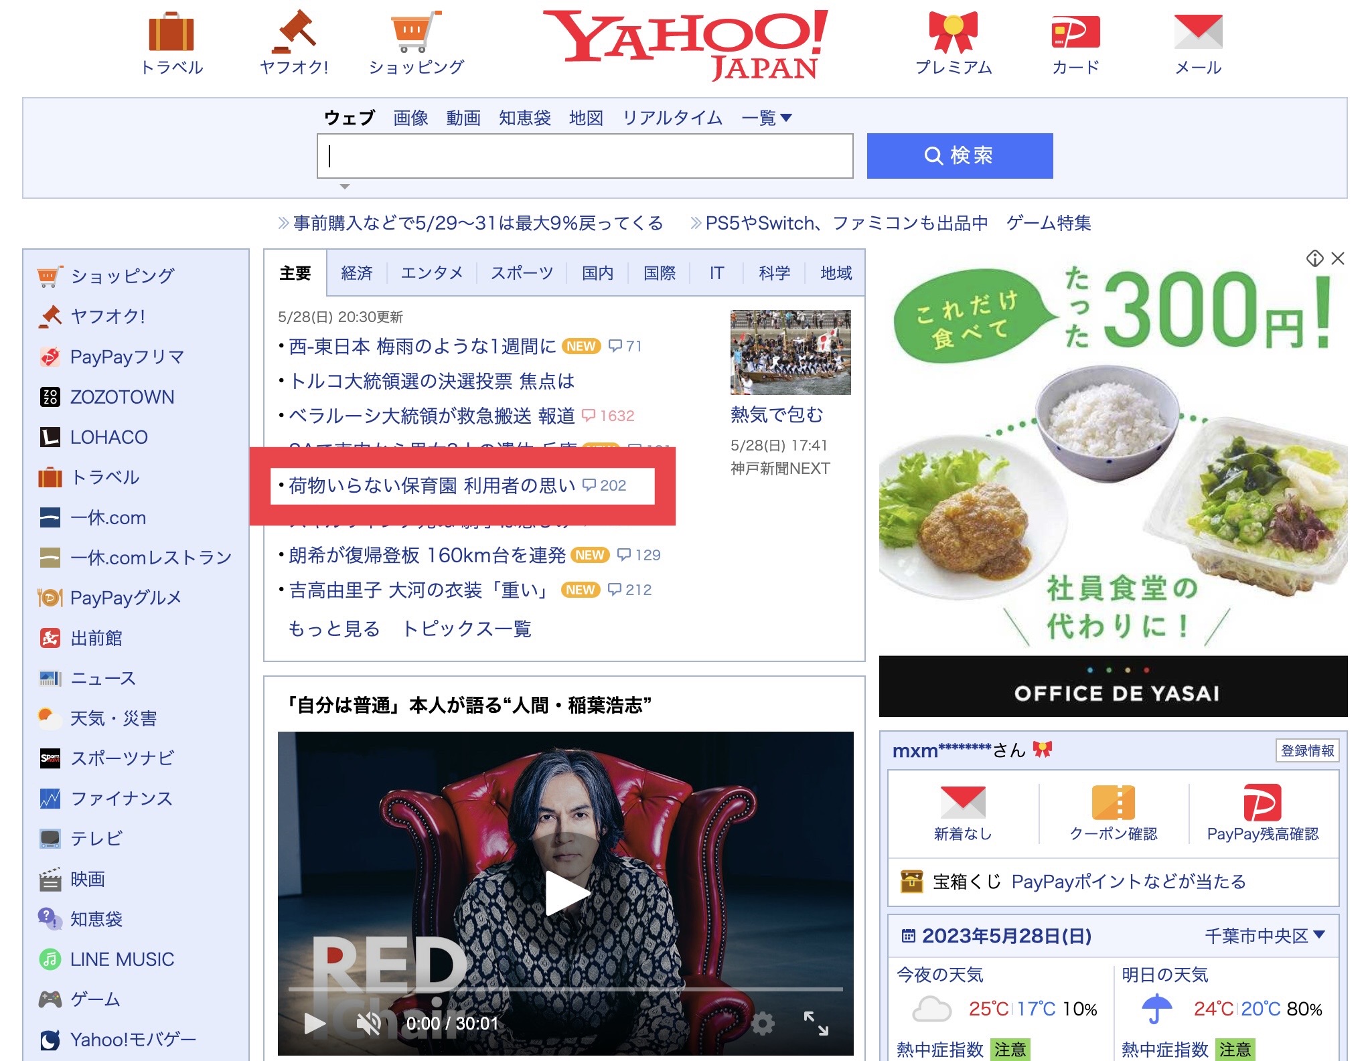Open 朗希が復帰登板 headline
The image size is (1370, 1061).
click(x=427, y=555)
